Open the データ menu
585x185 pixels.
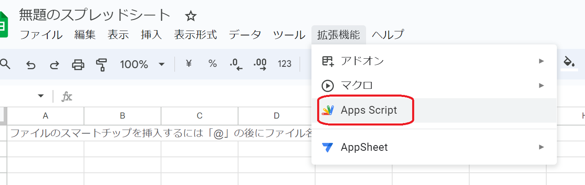pyautogui.click(x=245, y=35)
